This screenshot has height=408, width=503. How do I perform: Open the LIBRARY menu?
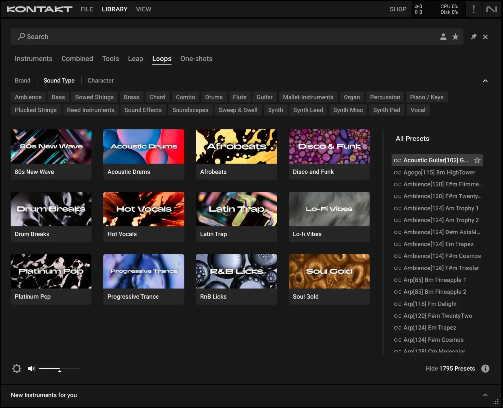[115, 9]
